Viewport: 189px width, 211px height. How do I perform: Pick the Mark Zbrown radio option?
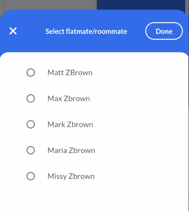pyautogui.click(x=30, y=125)
